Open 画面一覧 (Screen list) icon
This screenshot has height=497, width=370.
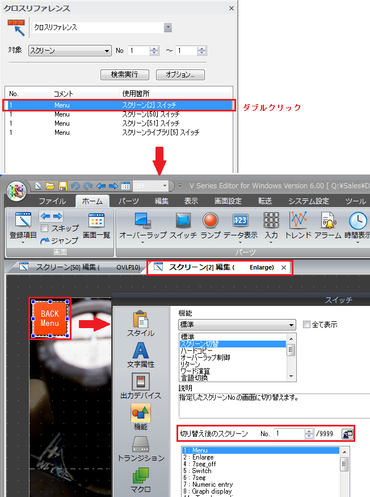coord(96,225)
